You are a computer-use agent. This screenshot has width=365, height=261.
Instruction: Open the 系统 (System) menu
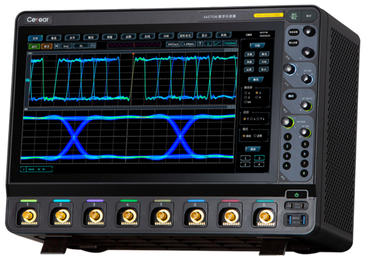(x=223, y=35)
